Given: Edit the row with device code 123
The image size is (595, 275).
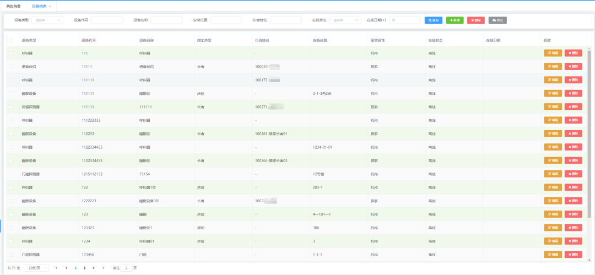Looking at the screenshot, I should (x=553, y=214).
